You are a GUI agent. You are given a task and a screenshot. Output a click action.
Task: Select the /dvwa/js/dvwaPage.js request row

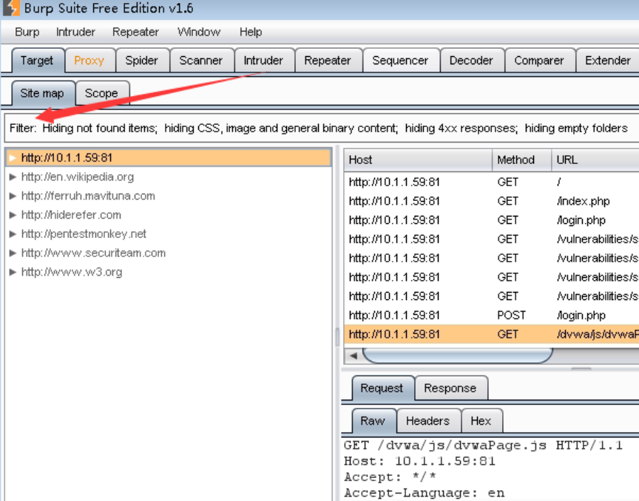(x=492, y=335)
